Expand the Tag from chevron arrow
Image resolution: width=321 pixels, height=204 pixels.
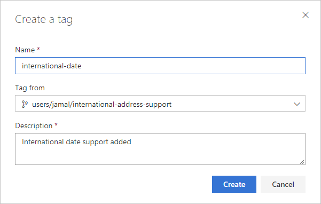pyautogui.click(x=297, y=104)
